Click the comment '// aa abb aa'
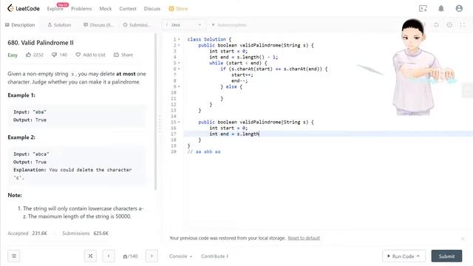This screenshot has width=473, height=266. (204, 151)
